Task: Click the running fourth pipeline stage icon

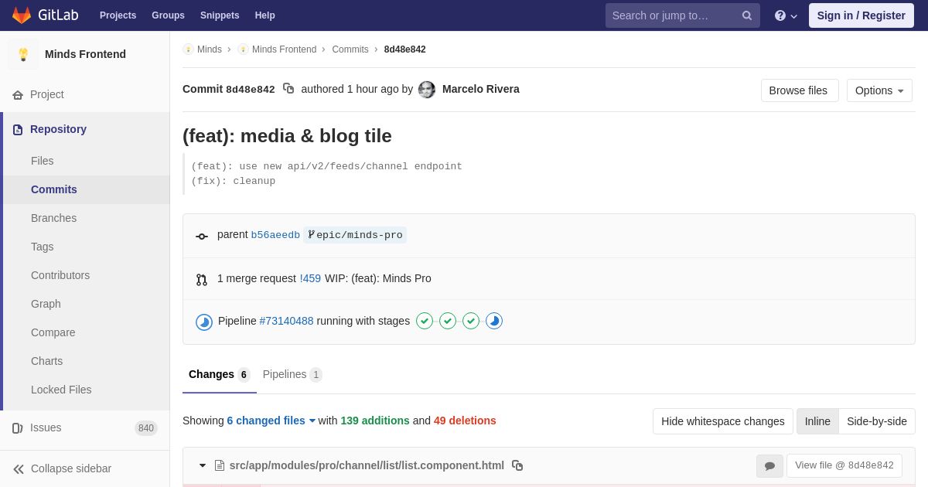Action: (x=494, y=321)
